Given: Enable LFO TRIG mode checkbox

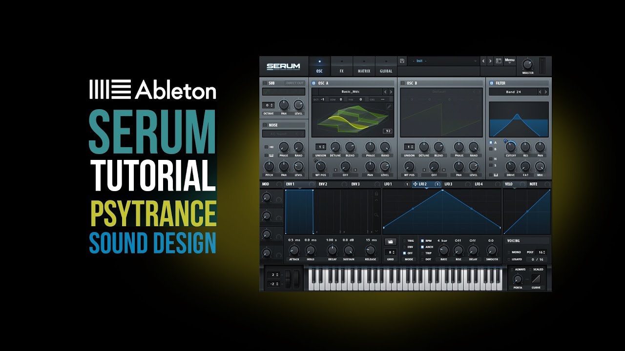Looking at the screenshot, I should 404,241.
